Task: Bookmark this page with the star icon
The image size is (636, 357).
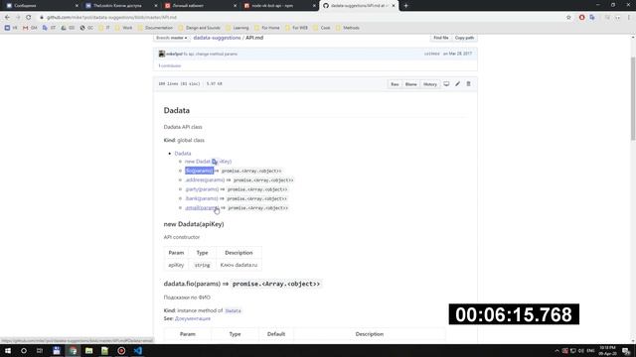Action: (x=568, y=18)
